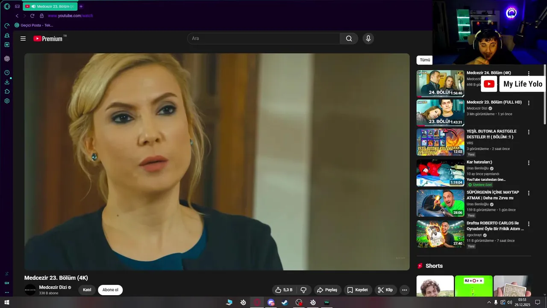Open the ChatGPT sidebar panel
The image size is (547, 308).
coord(7,59)
